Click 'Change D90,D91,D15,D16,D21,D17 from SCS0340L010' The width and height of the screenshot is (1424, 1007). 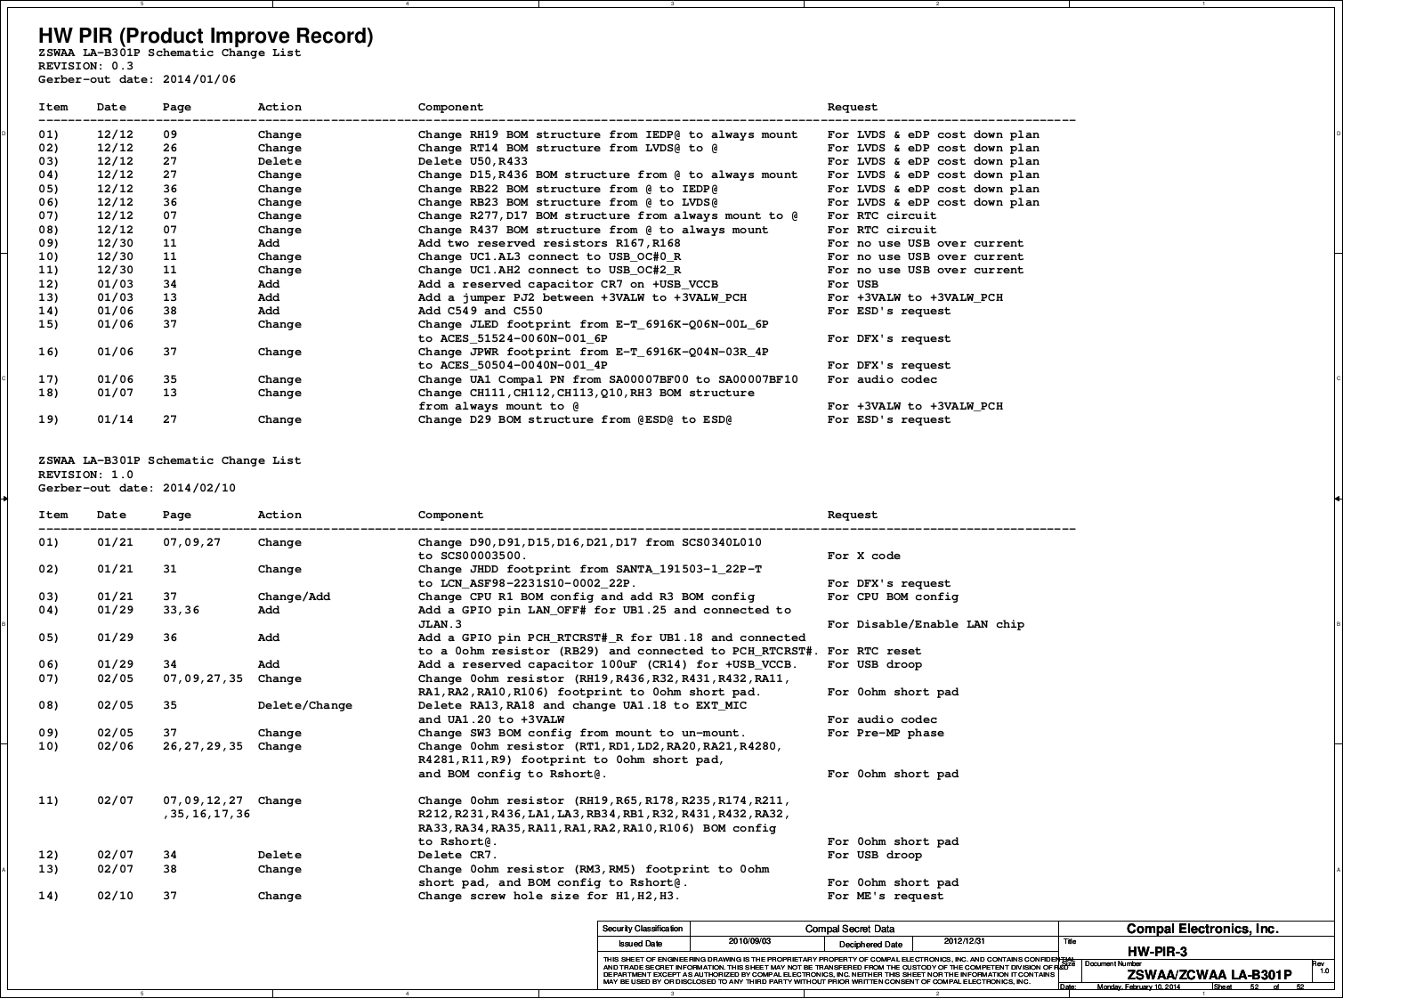coord(589,542)
